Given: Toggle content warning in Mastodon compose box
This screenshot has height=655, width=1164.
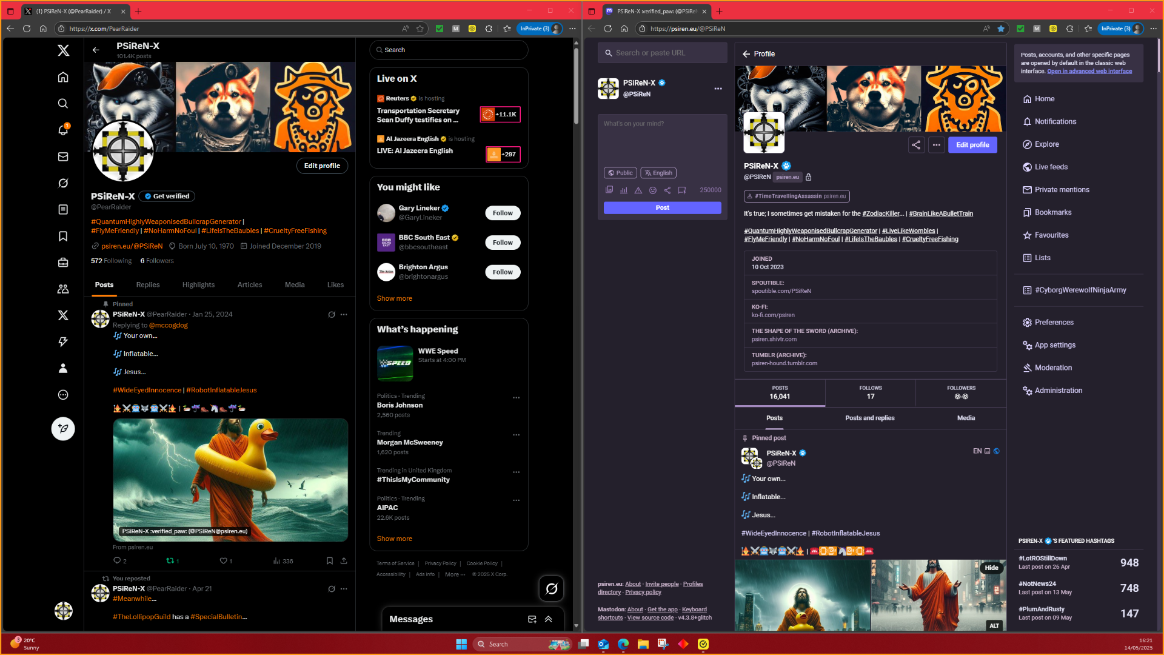Looking at the screenshot, I should click(638, 190).
